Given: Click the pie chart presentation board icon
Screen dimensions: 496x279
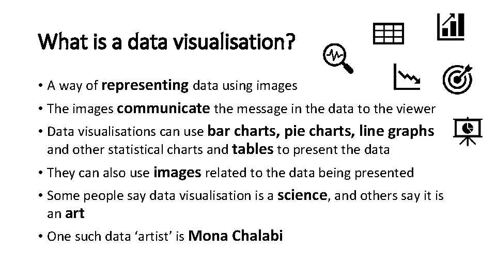Looking at the screenshot, I should coord(467,129).
